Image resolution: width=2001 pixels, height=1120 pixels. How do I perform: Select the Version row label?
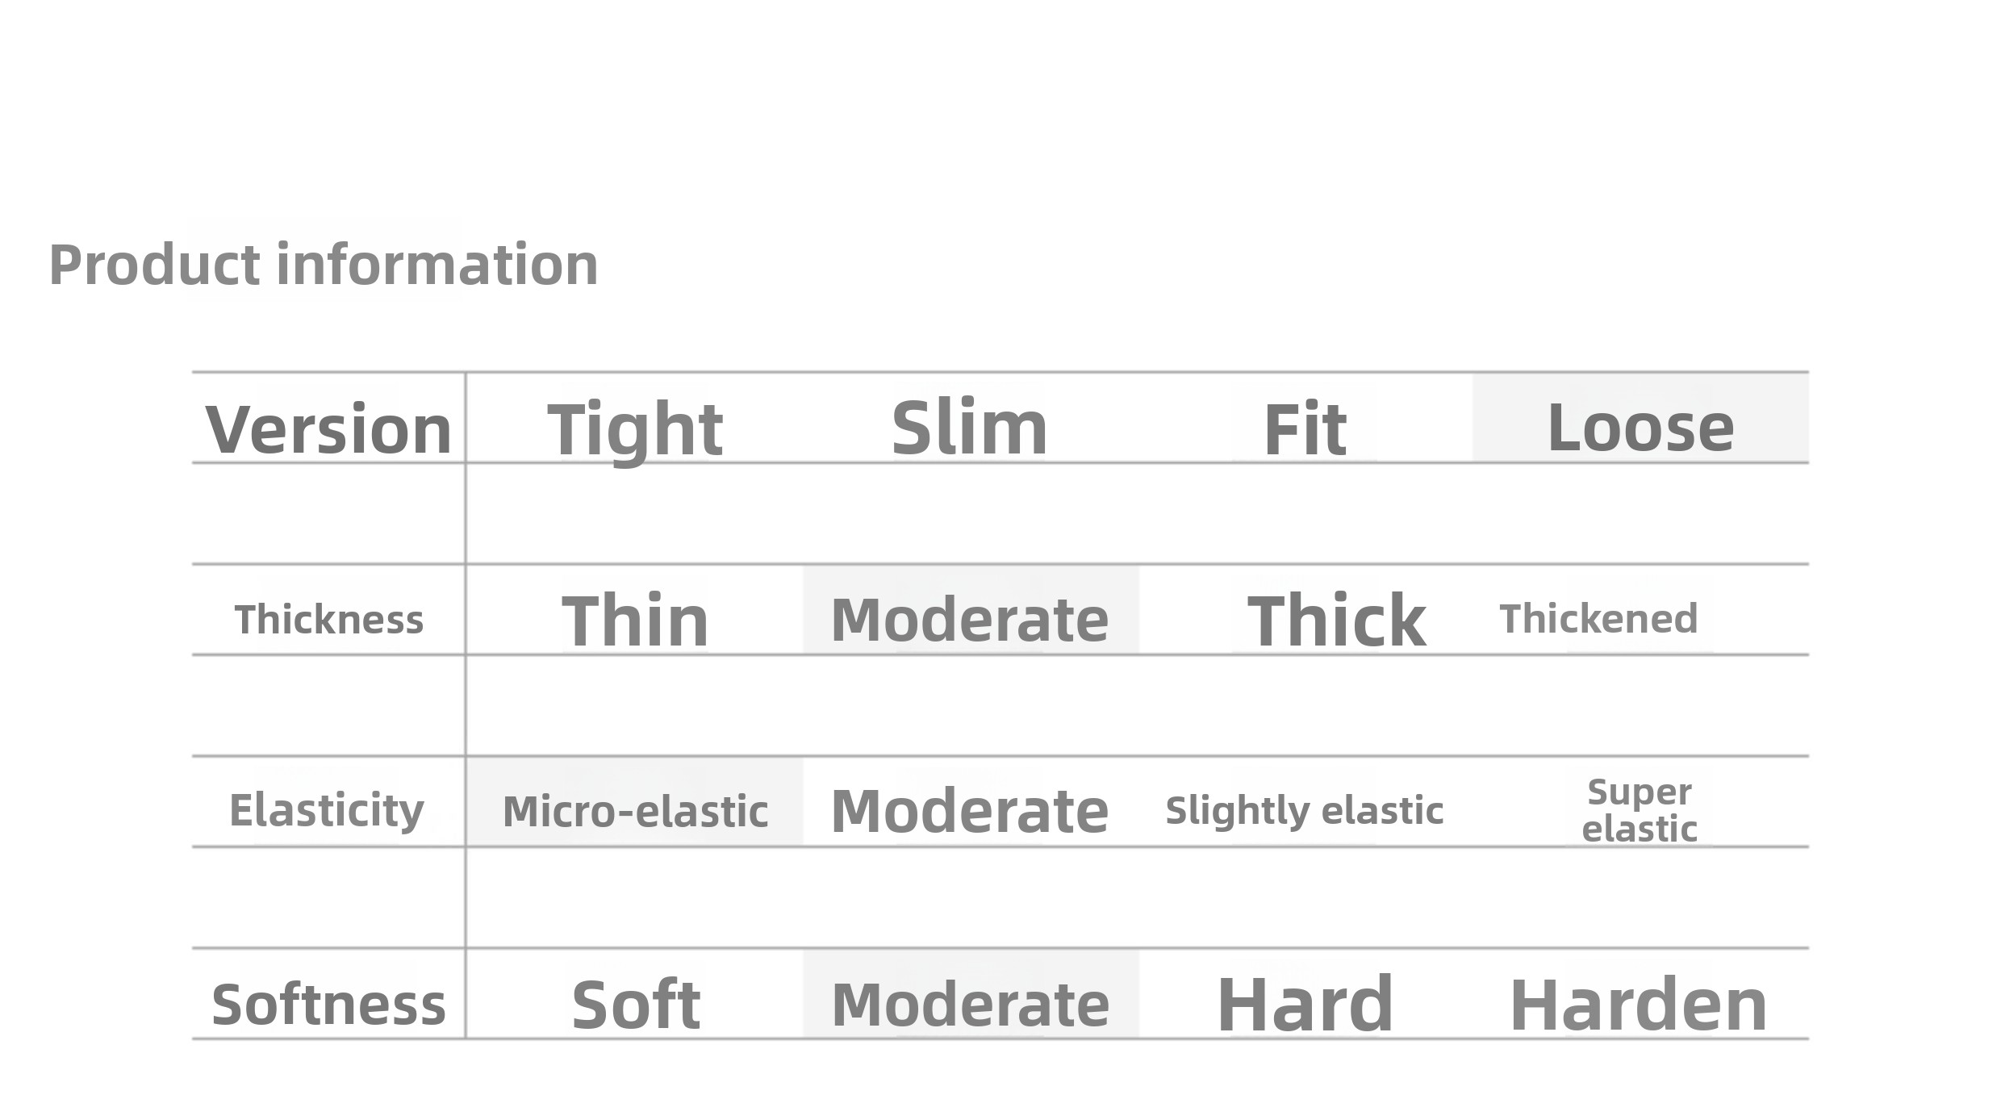[328, 428]
